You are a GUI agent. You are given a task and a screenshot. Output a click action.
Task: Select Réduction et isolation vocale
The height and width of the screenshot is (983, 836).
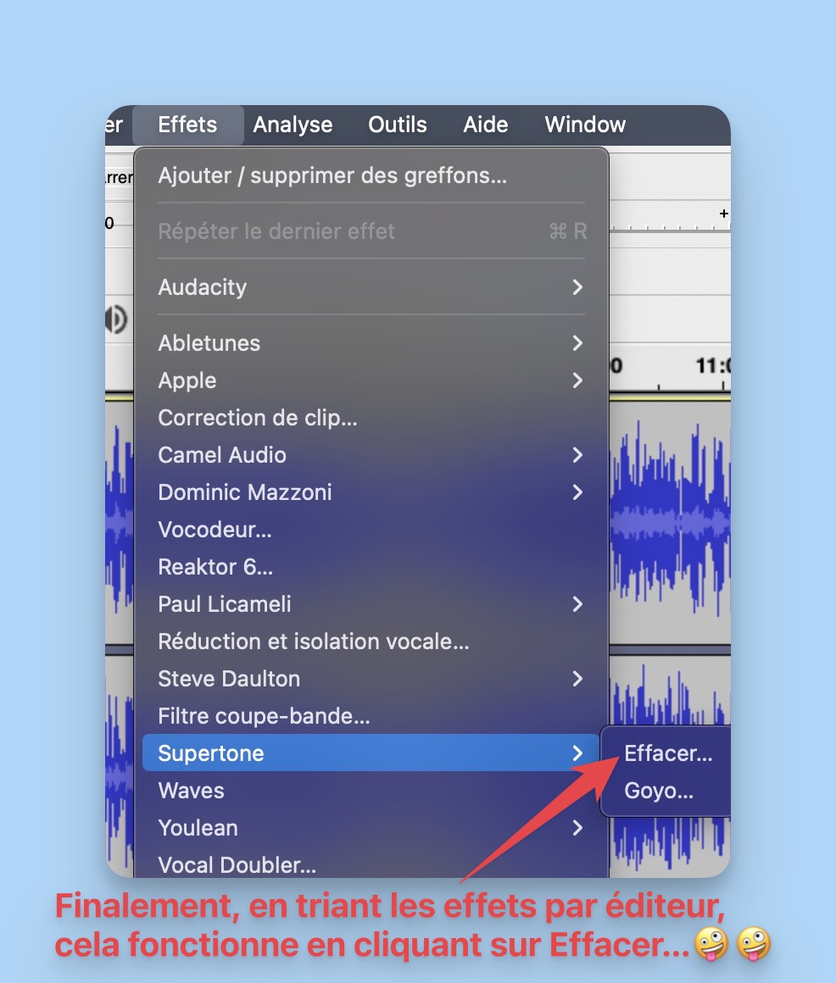click(x=371, y=641)
